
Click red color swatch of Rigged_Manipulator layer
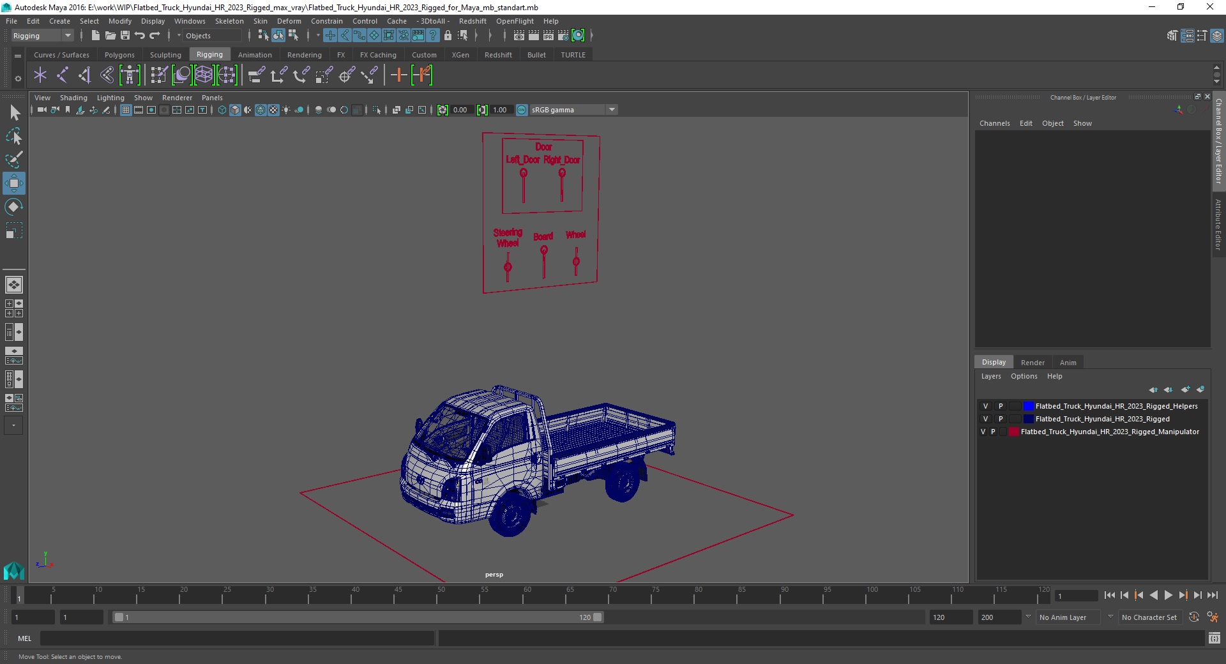tap(1013, 432)
